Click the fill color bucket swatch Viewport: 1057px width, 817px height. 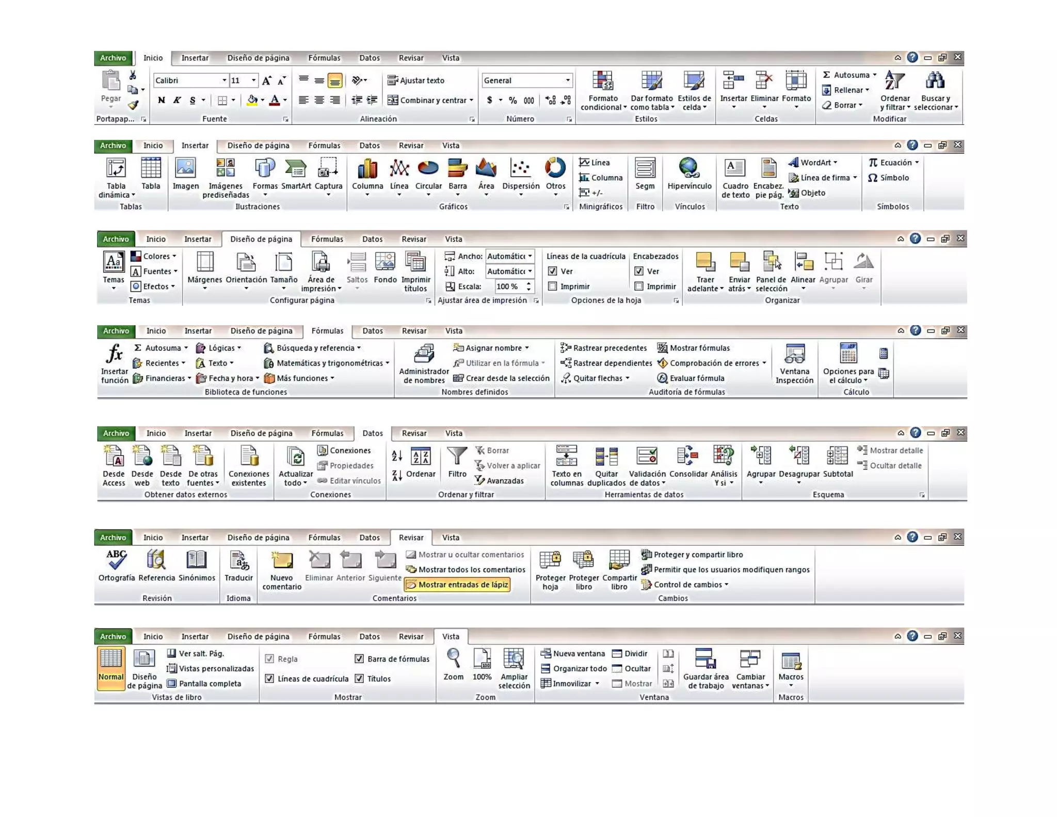(x=252, y=100)
